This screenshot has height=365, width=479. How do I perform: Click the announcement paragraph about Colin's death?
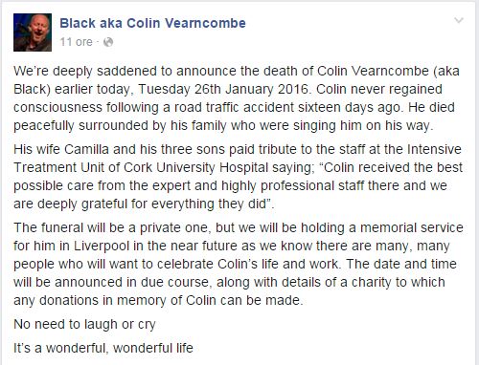[237, 98]
